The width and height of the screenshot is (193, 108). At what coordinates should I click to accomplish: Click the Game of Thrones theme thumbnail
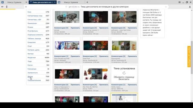(124, 17)
